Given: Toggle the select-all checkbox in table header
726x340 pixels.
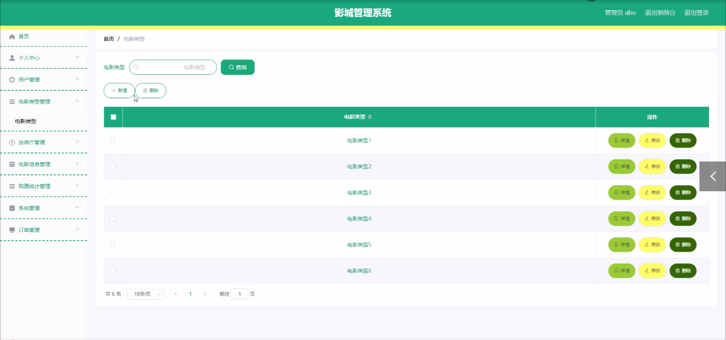Looking at the screenshot, I should click(113, 117).
